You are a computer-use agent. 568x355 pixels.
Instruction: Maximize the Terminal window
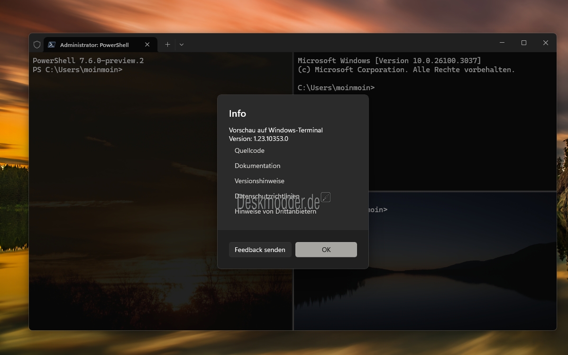[524, 43]
